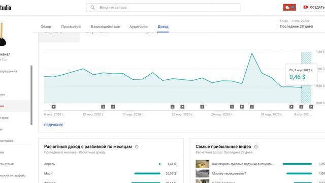Open the Просмотры tab
Image resolution: width=325 pixels, height=183 pixels.
click(x=71, y=26)
